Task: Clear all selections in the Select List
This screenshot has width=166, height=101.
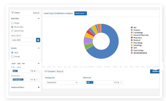Action: (118, 82)
